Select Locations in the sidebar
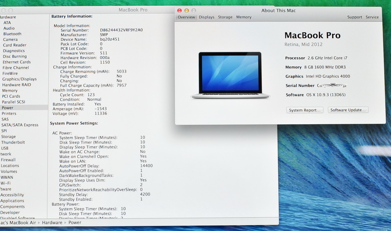 click(x=10, y=166)
